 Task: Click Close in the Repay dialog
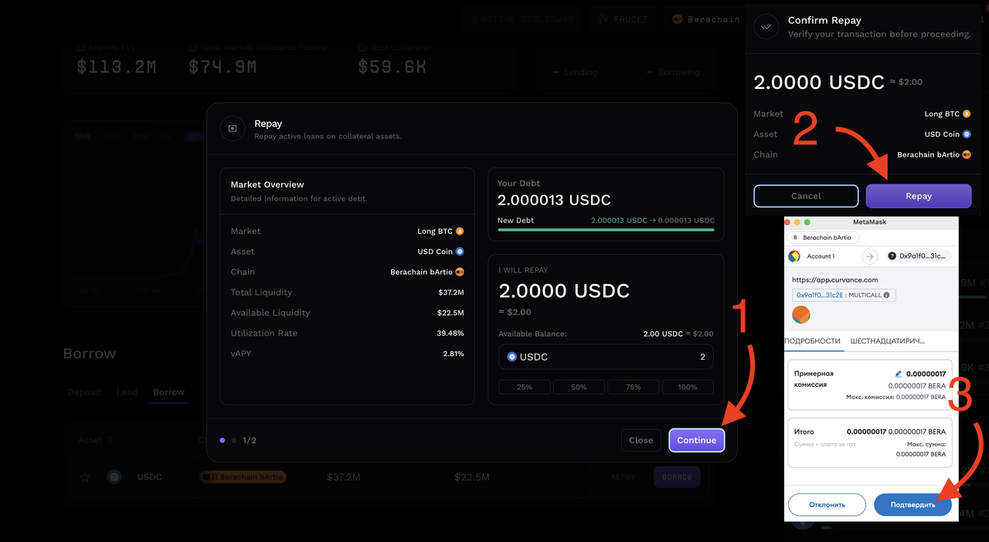click(x=641, y=440)
